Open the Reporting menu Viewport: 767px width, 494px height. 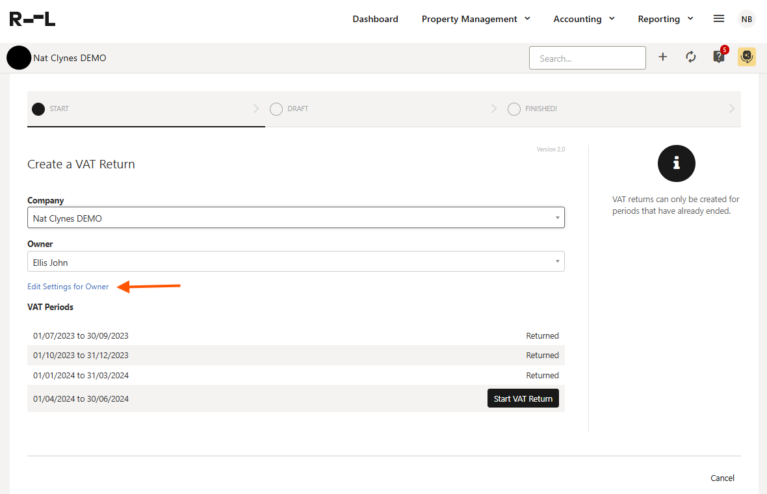click(x=666, y=19)
